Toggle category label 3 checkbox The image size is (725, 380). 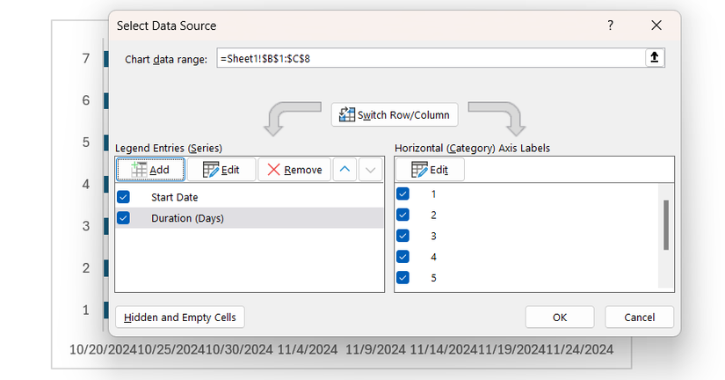(x=403, y=236)
